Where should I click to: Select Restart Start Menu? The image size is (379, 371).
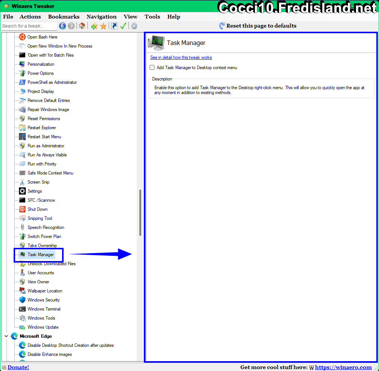click(44, 137)
